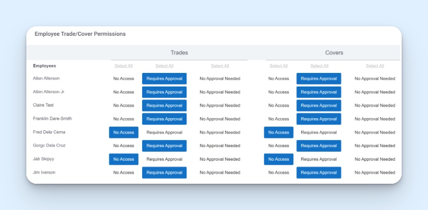Click Select All above Covers No Access column
428x210 pixels.
tap(278, 66)
